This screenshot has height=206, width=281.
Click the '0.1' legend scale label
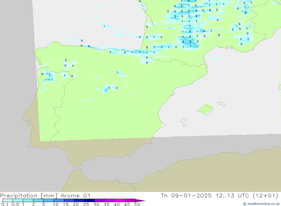(5, 204)
